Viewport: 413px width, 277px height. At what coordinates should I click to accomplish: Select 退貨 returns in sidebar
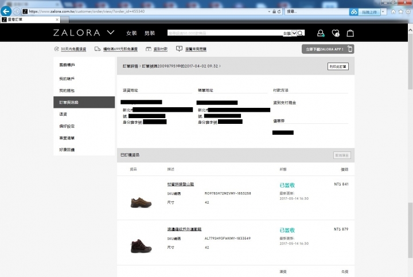tap(63, 114)
